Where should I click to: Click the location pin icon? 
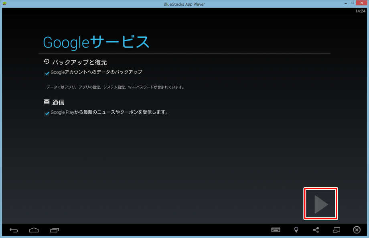tap(296, 230)
